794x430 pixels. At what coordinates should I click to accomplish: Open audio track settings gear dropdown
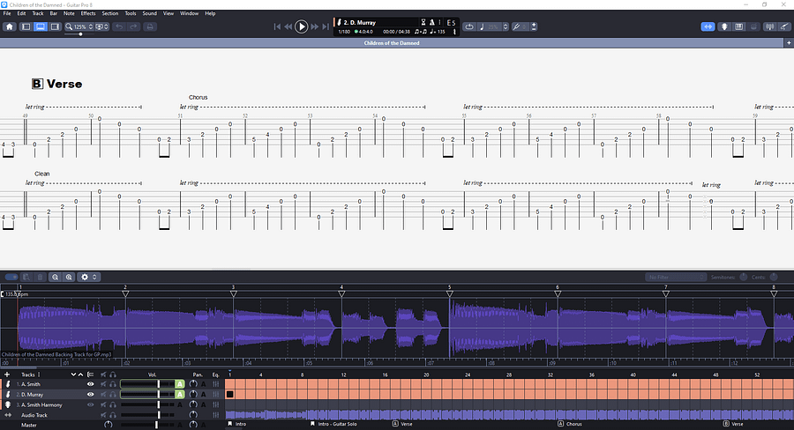point(88,277)
